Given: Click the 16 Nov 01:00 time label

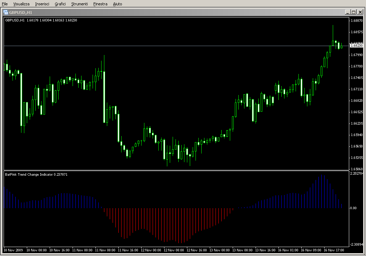Looking at the screenshot, I should (x=288, y=250).
